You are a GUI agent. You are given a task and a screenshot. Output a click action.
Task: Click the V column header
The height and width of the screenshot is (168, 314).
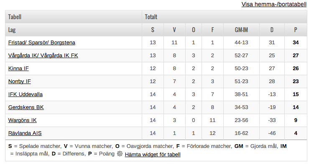tap(174, 30)
